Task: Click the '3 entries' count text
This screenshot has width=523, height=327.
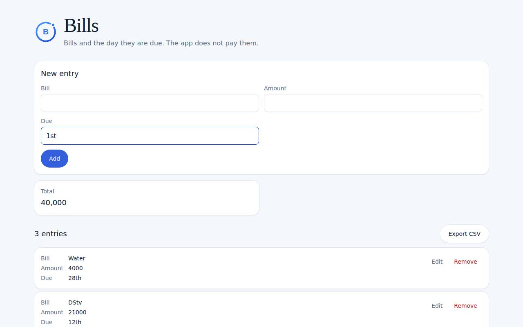Action: tap(51, 234)
